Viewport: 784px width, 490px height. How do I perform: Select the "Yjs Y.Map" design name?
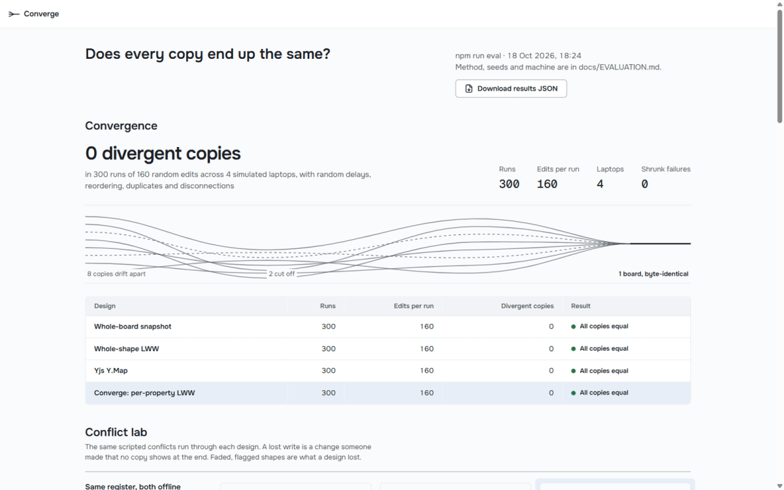pyautogui.click(x=111, y=371)
